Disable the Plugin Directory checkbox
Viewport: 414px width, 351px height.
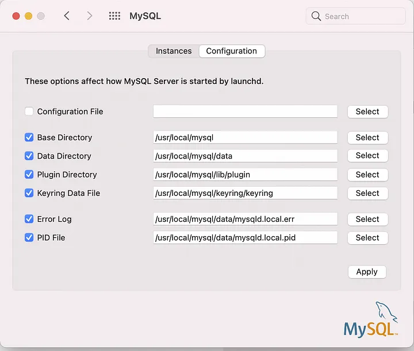tap(29, 174)
